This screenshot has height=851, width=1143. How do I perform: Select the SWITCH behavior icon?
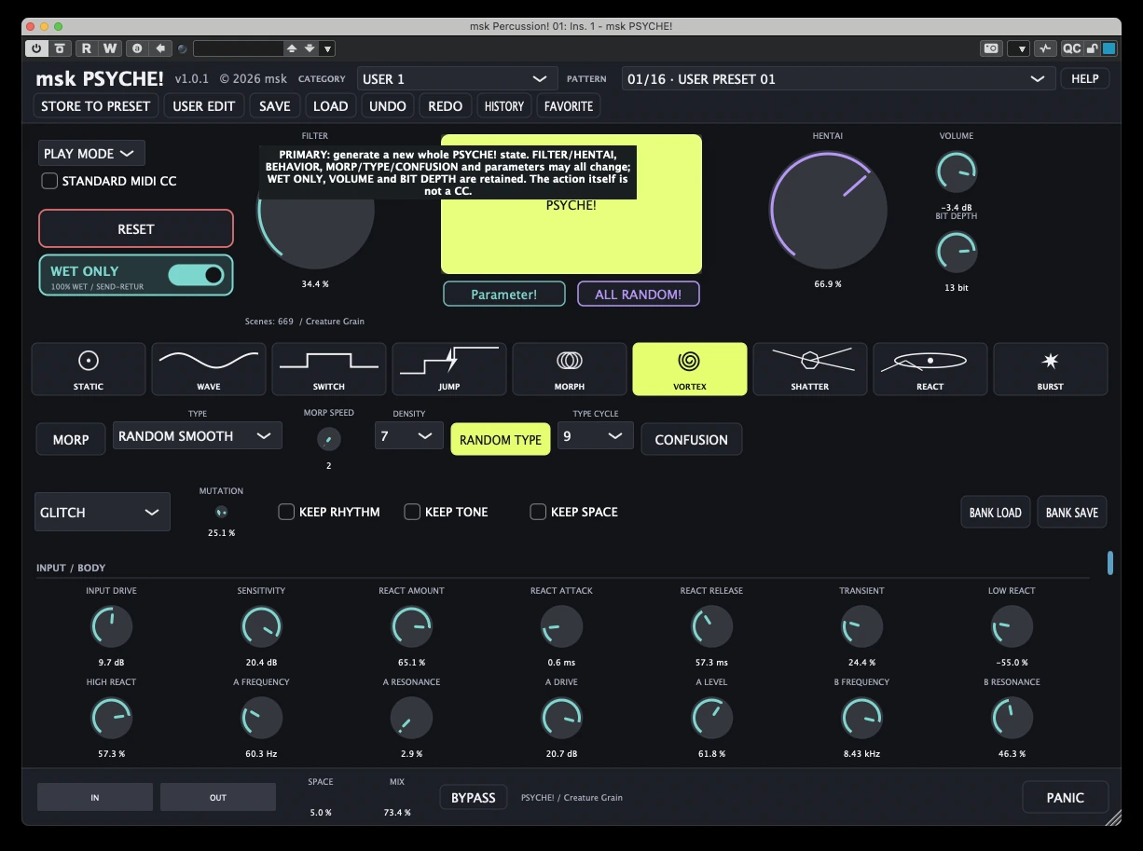pos(329,369)
